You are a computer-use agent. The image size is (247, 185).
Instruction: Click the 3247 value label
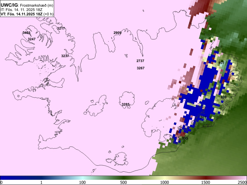tap(32, 39)
